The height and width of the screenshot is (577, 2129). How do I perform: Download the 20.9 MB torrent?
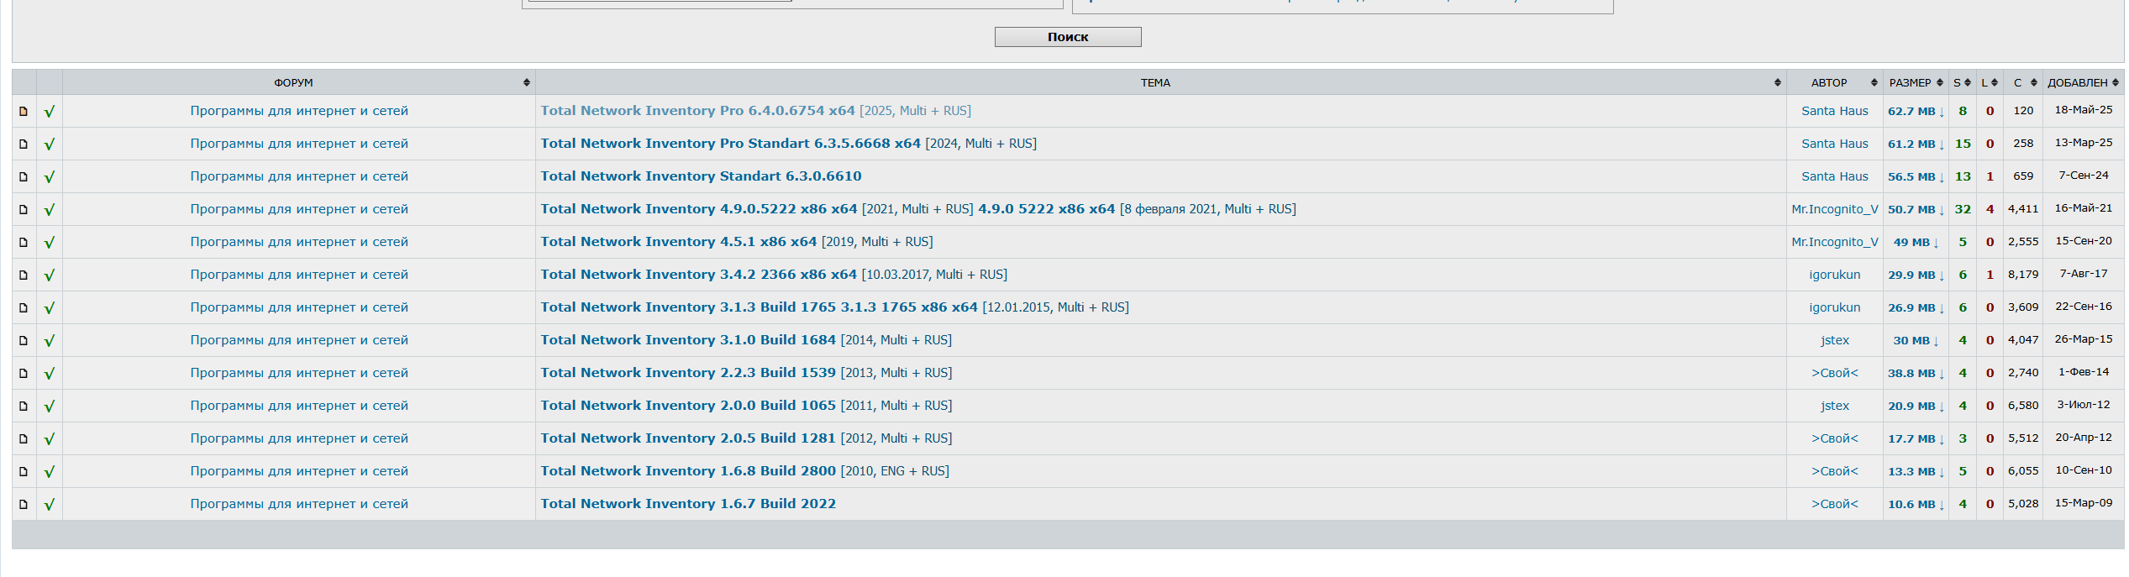point(1916,406)
